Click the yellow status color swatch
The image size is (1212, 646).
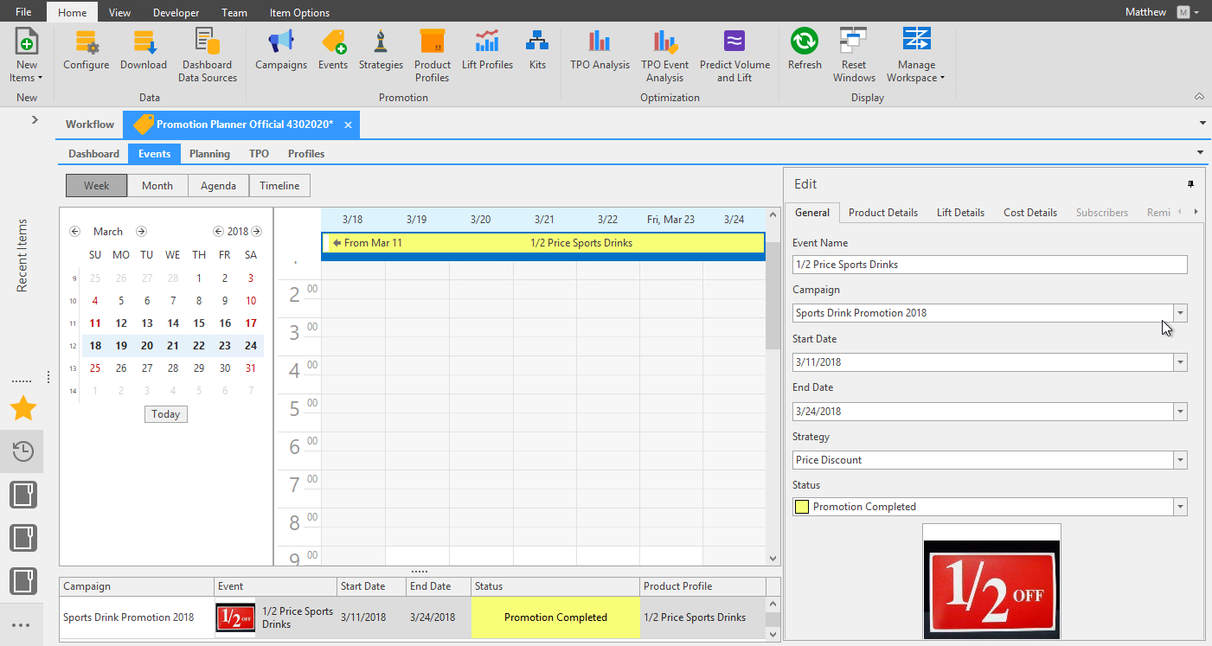pos(802,507)
